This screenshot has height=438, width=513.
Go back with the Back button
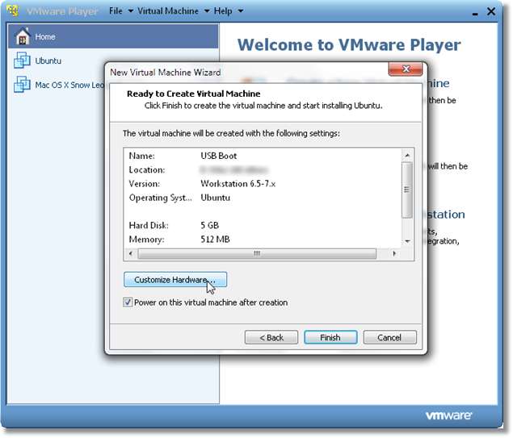(271, 337)
